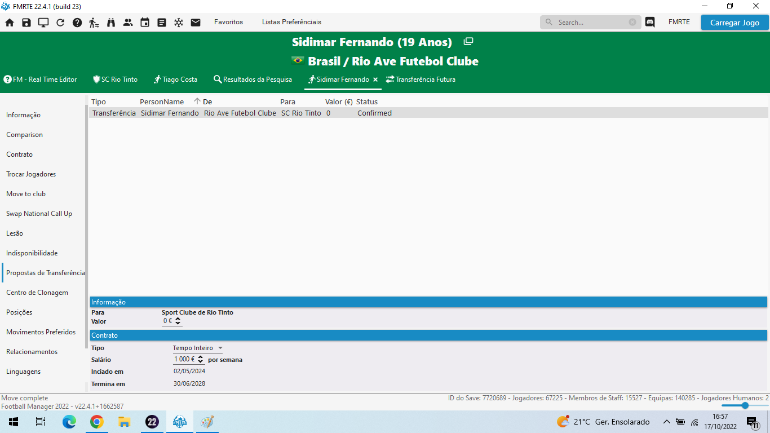The image size is (770, 433).
Task: Click the calendar icon in toolbar
Action: [x=145, y=23]
